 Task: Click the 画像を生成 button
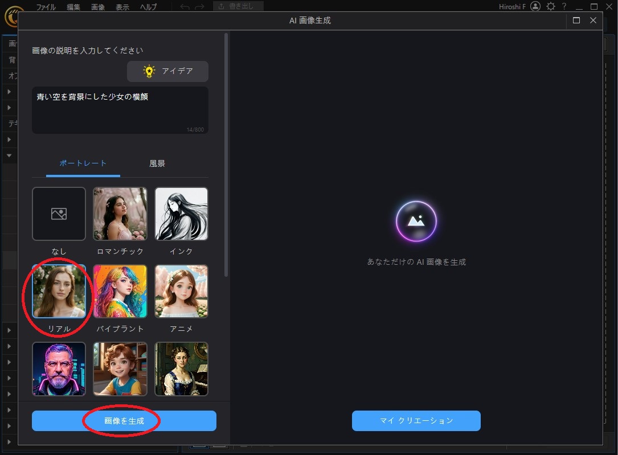(x=124, y=421)
